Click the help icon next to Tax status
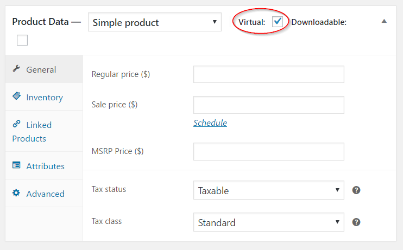The image size is (403, 250). [356, 190]
